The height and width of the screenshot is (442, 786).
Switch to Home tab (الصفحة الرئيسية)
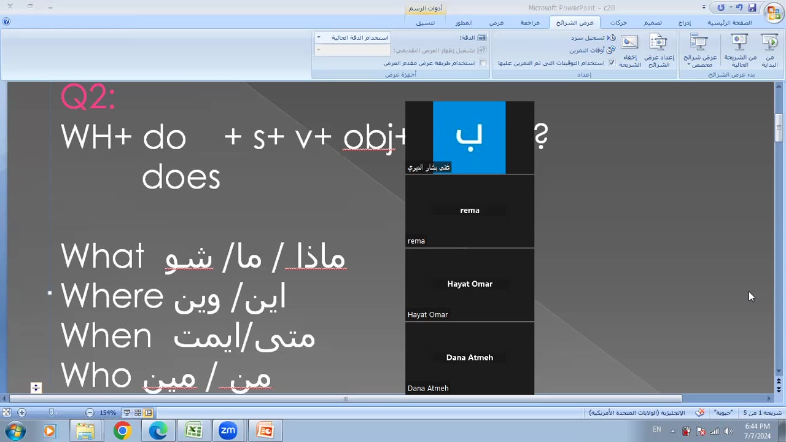[x=730, y=23]
